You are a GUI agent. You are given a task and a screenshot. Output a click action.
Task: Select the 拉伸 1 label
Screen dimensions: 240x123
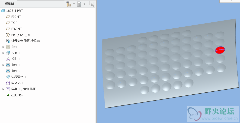pyautogui.click(x=16, y=53)
